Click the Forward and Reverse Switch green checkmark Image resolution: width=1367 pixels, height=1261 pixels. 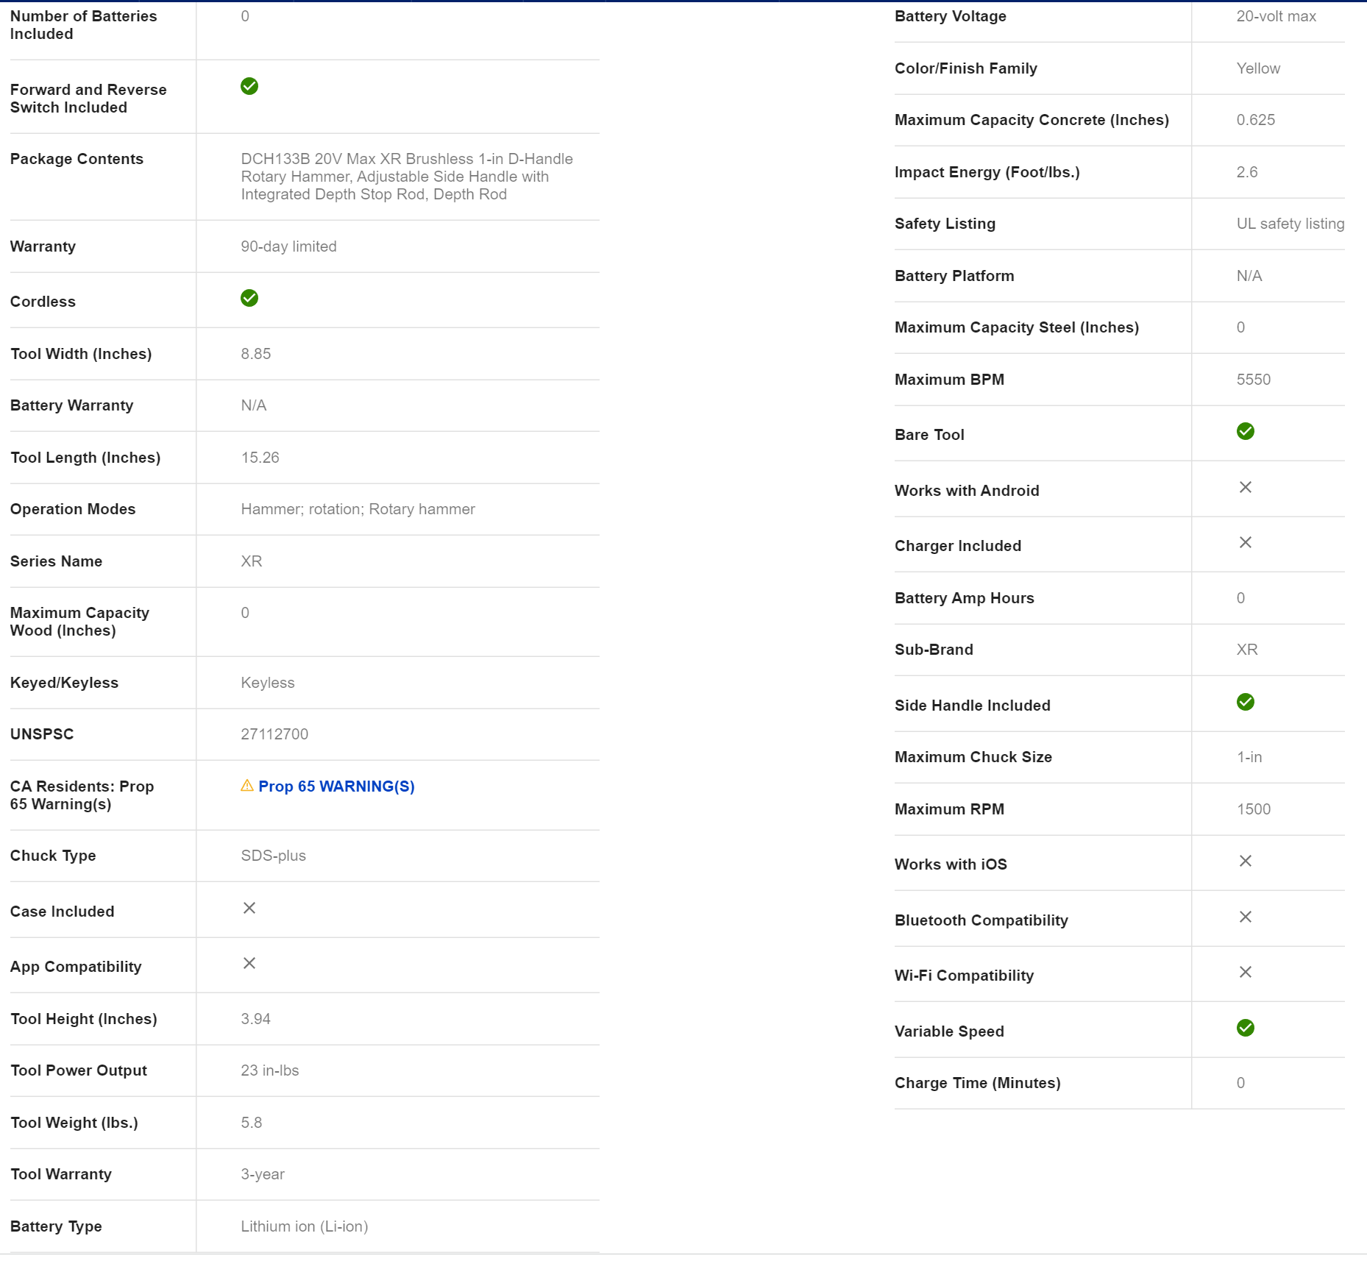point(249,86)
